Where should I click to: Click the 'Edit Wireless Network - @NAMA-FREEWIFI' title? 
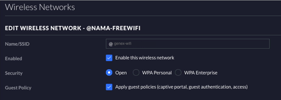coord(73,28)
